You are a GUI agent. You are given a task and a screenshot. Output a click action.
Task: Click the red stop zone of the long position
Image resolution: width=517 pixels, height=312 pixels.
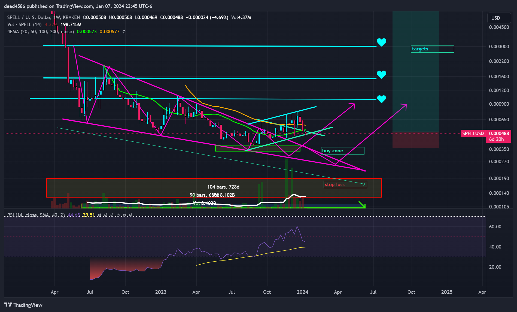[x=416, y=140]
